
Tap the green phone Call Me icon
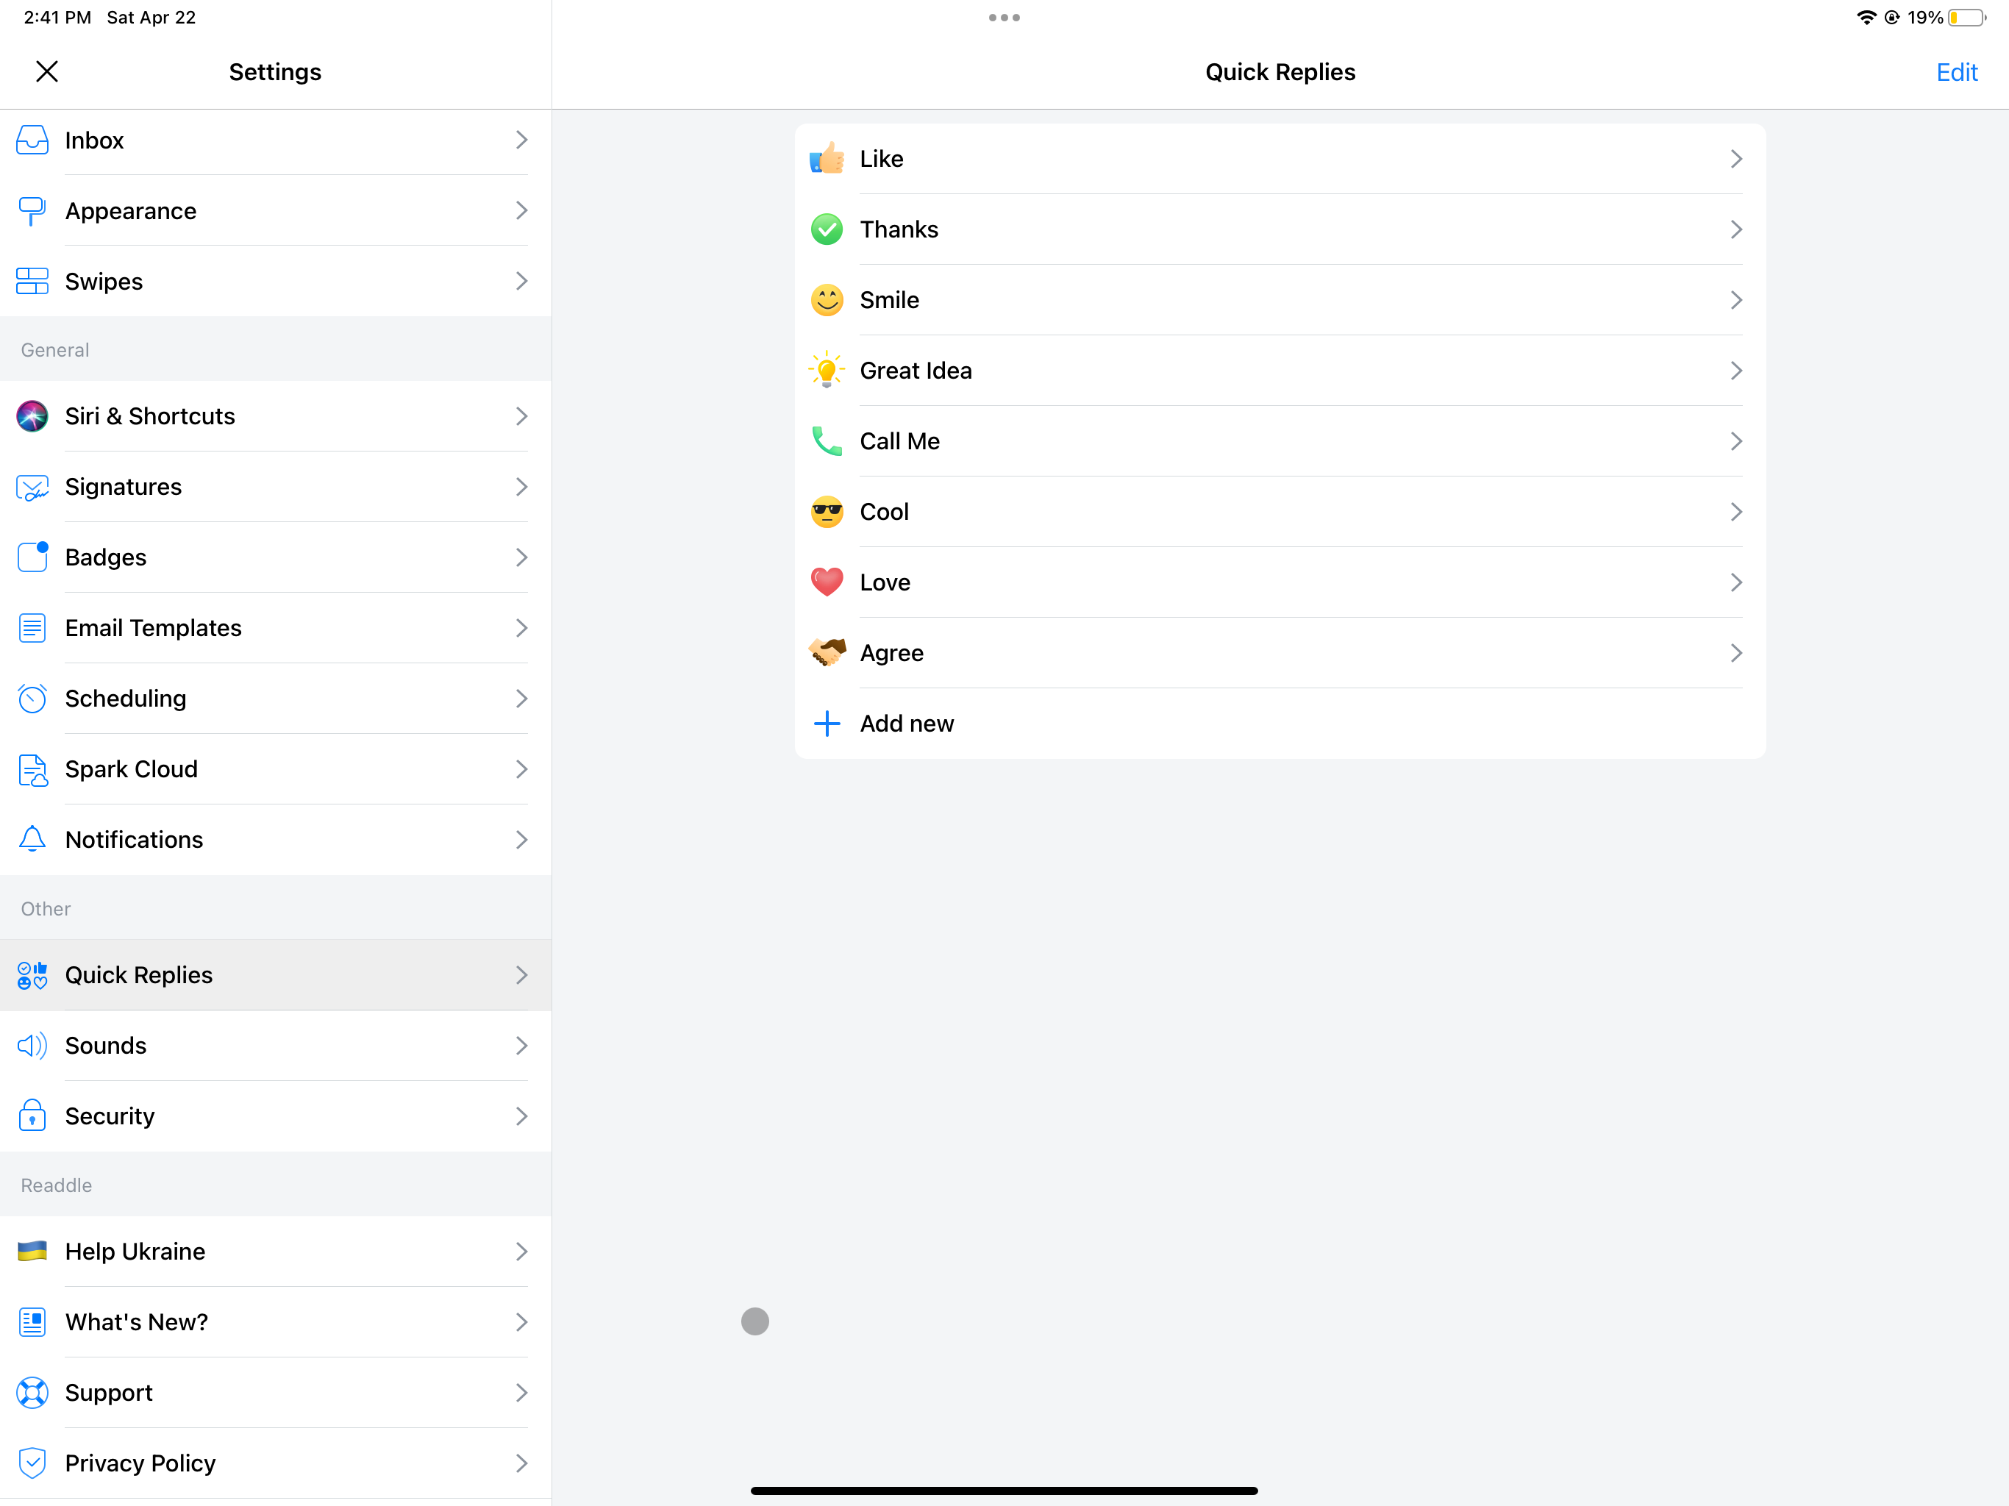[827, 440]
